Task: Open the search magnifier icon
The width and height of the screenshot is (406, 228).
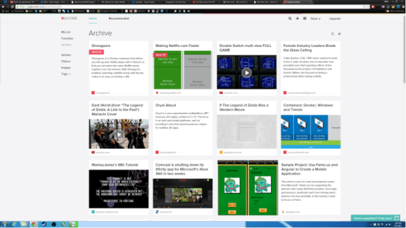Action: [x=290, y=18]
